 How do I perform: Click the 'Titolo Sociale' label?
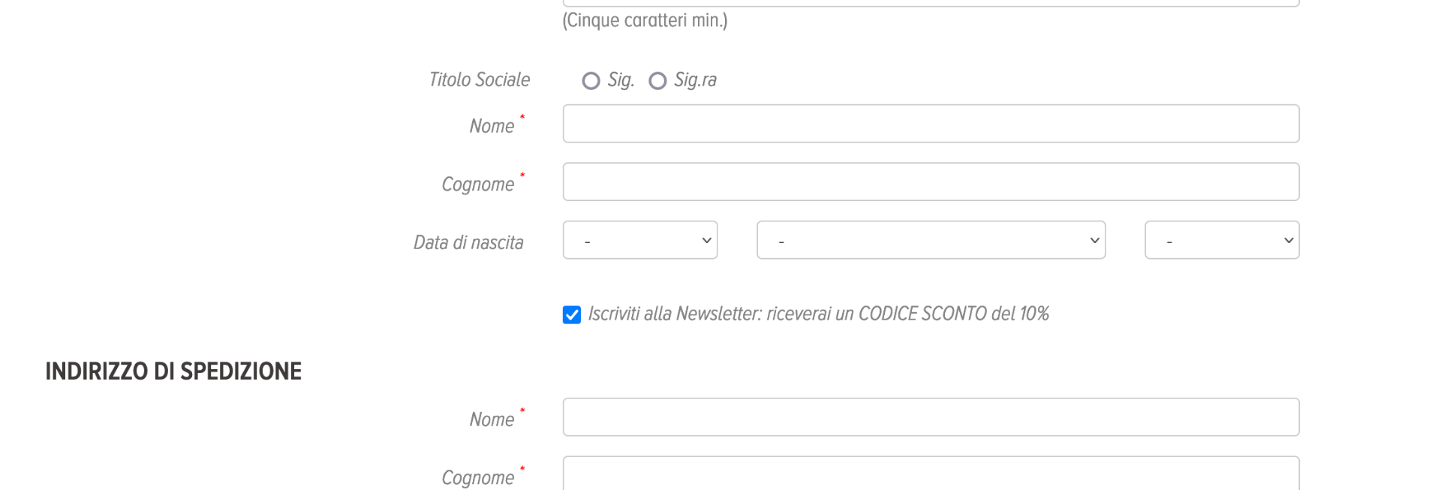pyautogui.click(x=479, y=80)
